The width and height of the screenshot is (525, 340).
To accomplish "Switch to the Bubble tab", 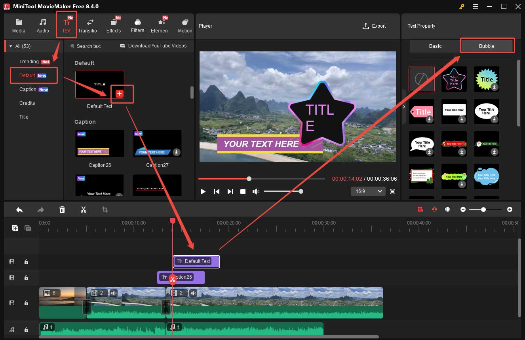I will click(487, 46).
